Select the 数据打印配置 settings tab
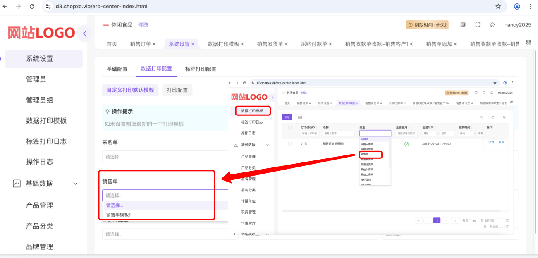Image resolution: width=538 pixels, height=258 pixels. 156,69
